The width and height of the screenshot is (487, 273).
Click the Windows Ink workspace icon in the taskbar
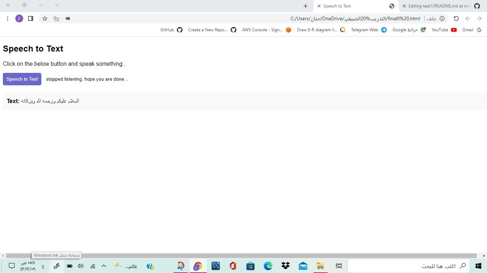pyautogui.click(x=57, y=266)
